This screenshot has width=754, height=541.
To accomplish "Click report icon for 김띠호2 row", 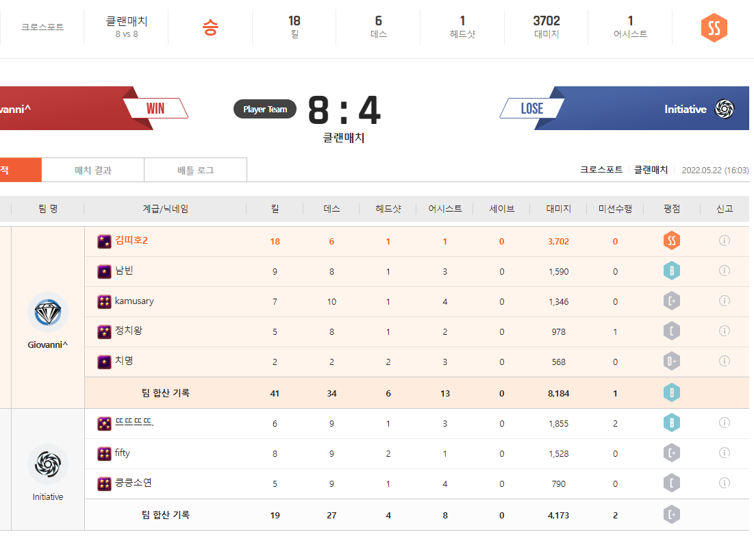I will point(724,240).
